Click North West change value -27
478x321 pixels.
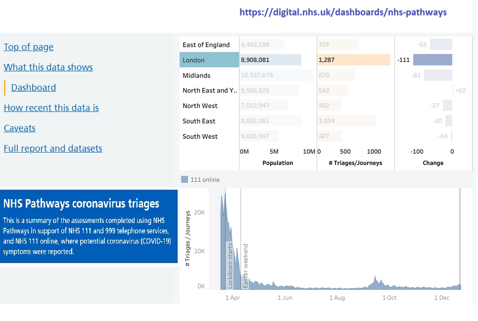tap(435, 106)
